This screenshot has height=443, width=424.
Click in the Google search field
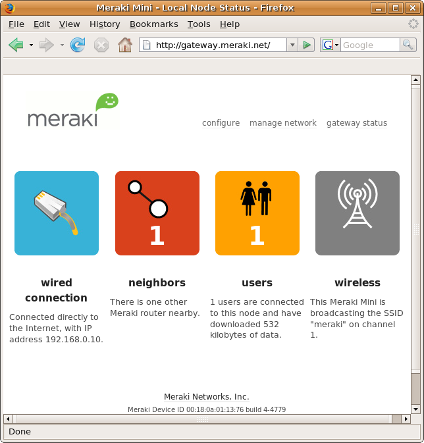point(370,45)
